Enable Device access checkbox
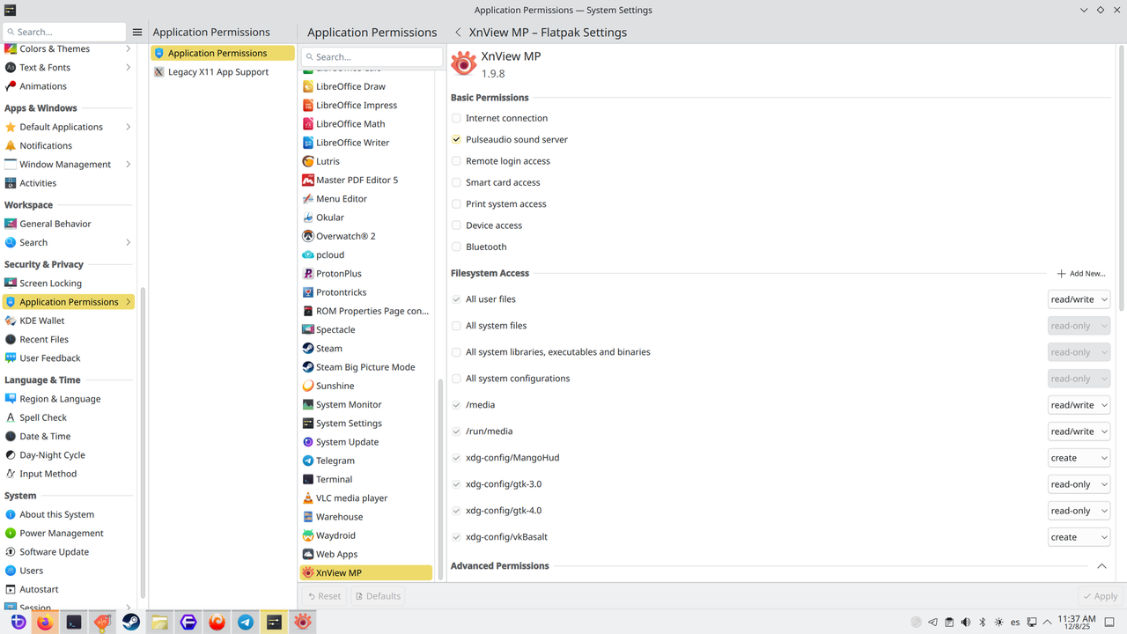The image size is (1127, 634). point(456,225)
